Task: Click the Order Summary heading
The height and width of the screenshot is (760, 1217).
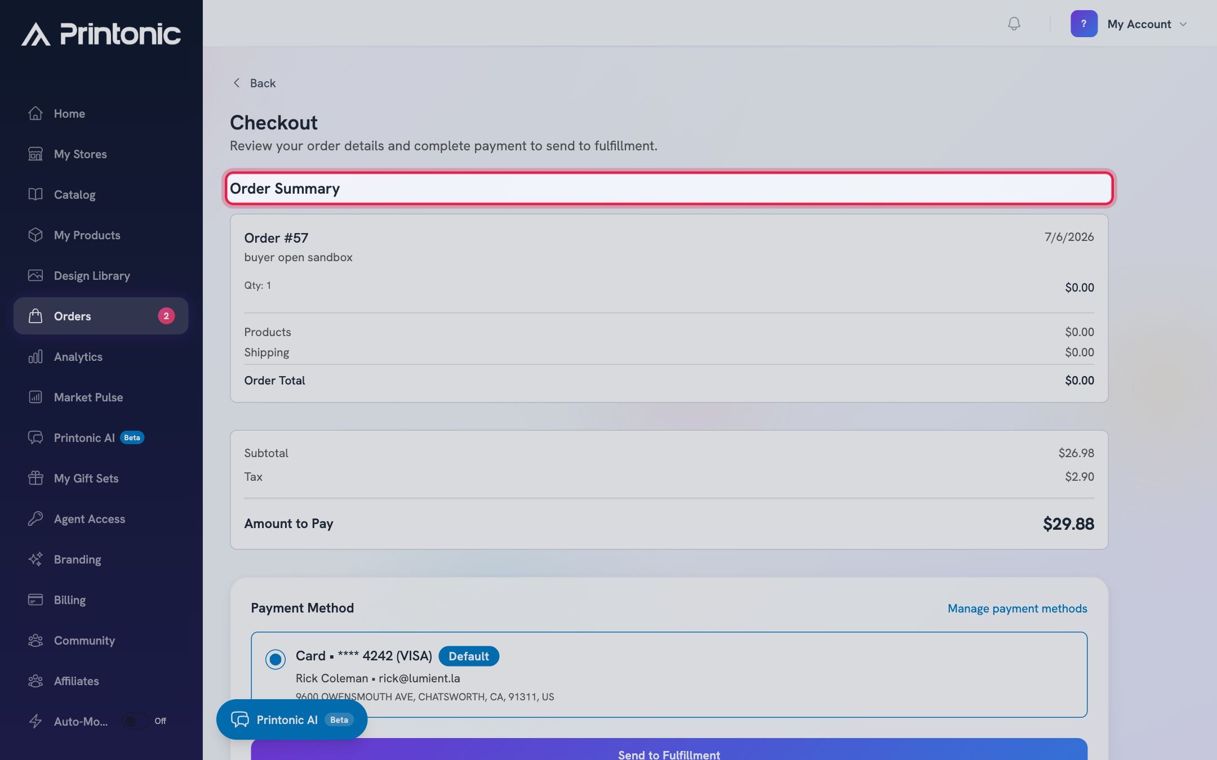Action: point(285,189)
